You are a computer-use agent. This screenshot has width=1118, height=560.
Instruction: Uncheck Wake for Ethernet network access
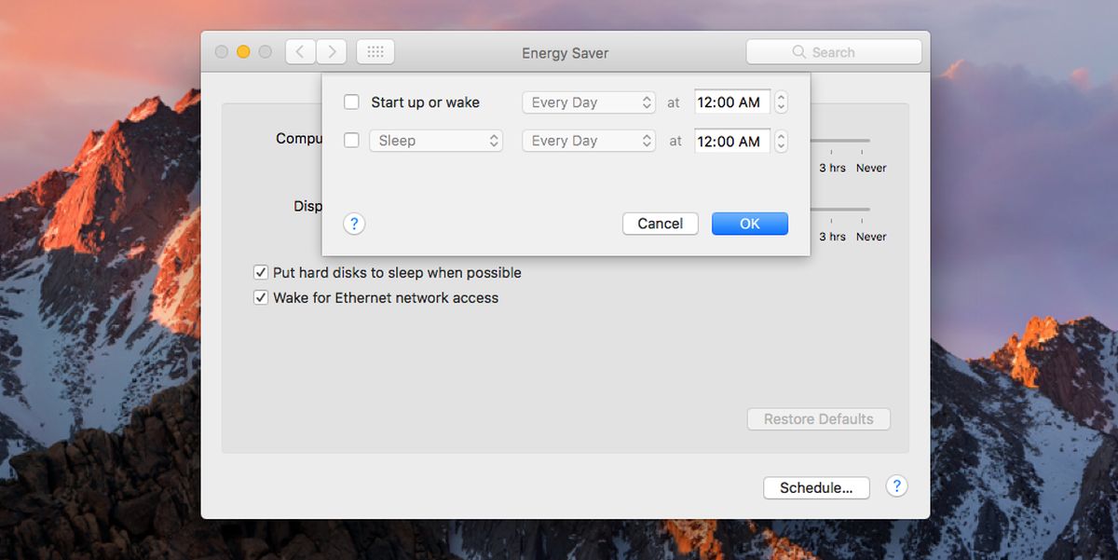pos(261,298)
